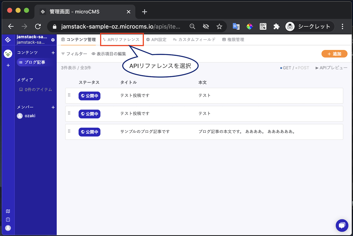
Task: Open the user profile icon at sidebar bottom
Action: tap(8, 228)
